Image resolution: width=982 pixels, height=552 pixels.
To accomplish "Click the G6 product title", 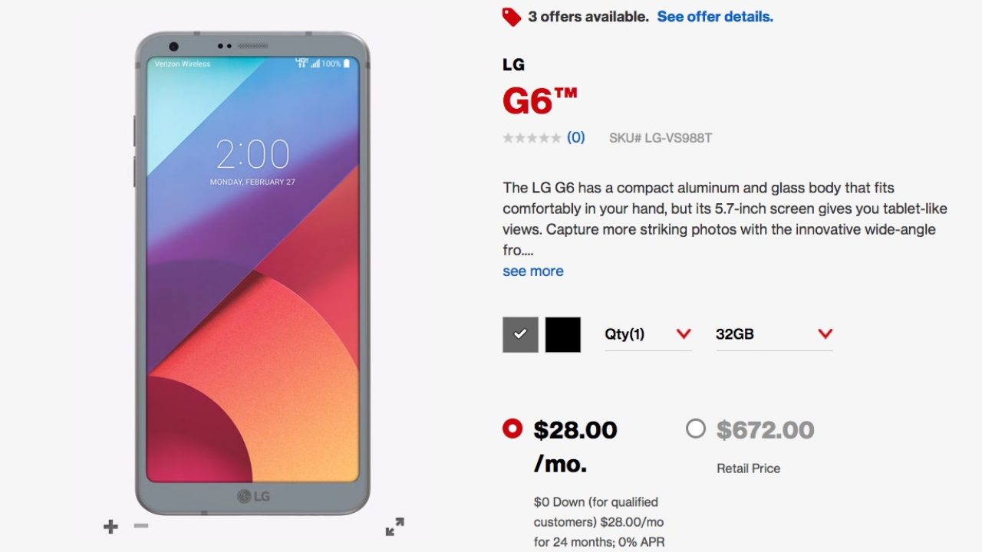I will pos(539,100).
